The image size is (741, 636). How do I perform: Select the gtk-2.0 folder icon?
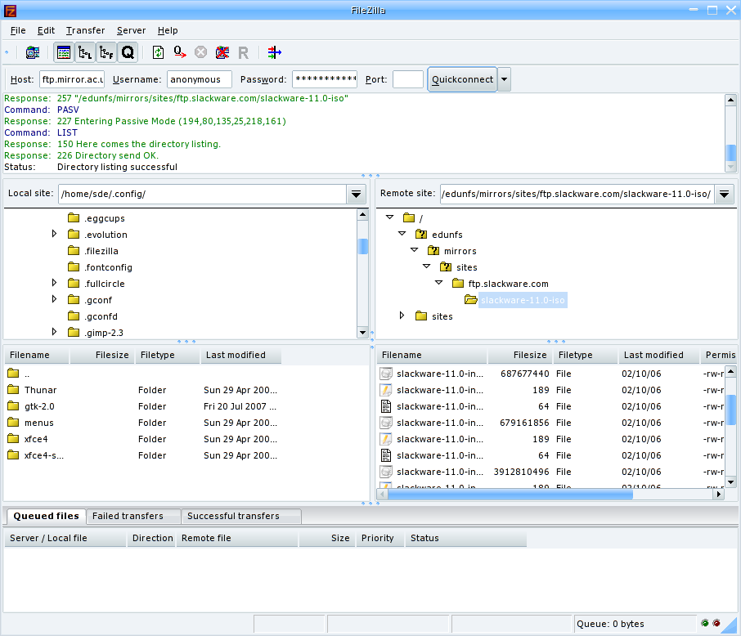tap(13, 406)
